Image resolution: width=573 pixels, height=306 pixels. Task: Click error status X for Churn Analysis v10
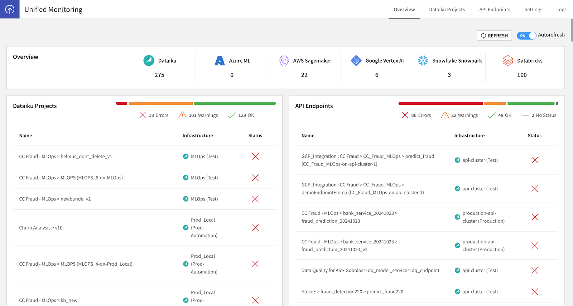(x=255, y=228)
